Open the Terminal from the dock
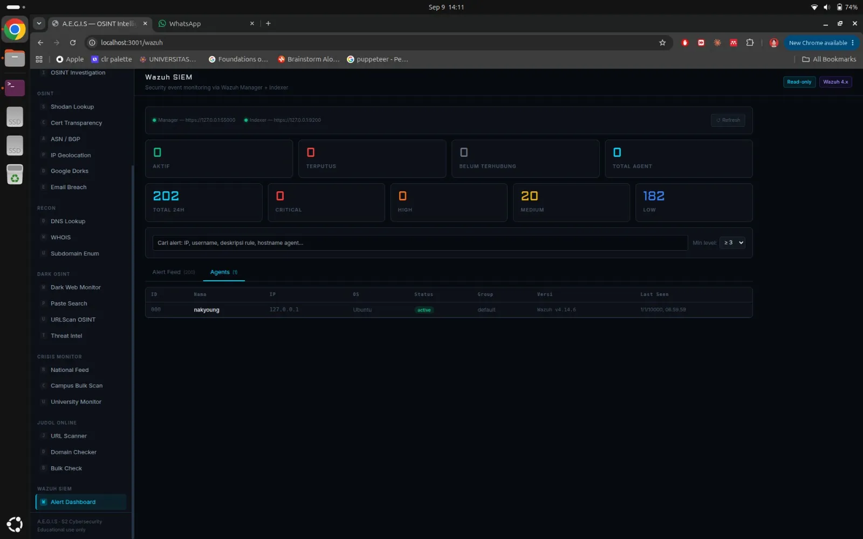Screen dimensions: 863x539 (15, 87)
